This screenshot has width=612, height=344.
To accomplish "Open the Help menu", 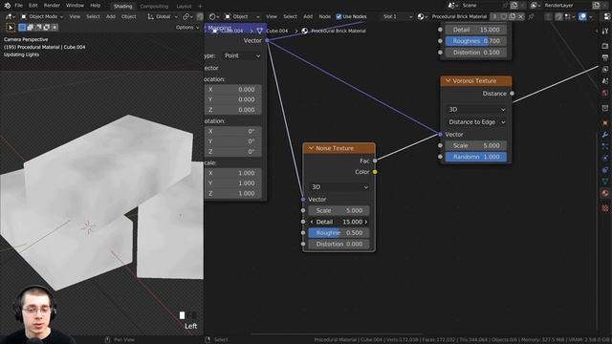I will pyautogui.click(x=96, y=6).
